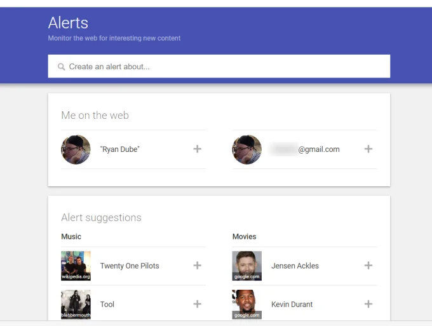Open Jensen Ackles google.com thumbnail

click(x=247, y=266)
